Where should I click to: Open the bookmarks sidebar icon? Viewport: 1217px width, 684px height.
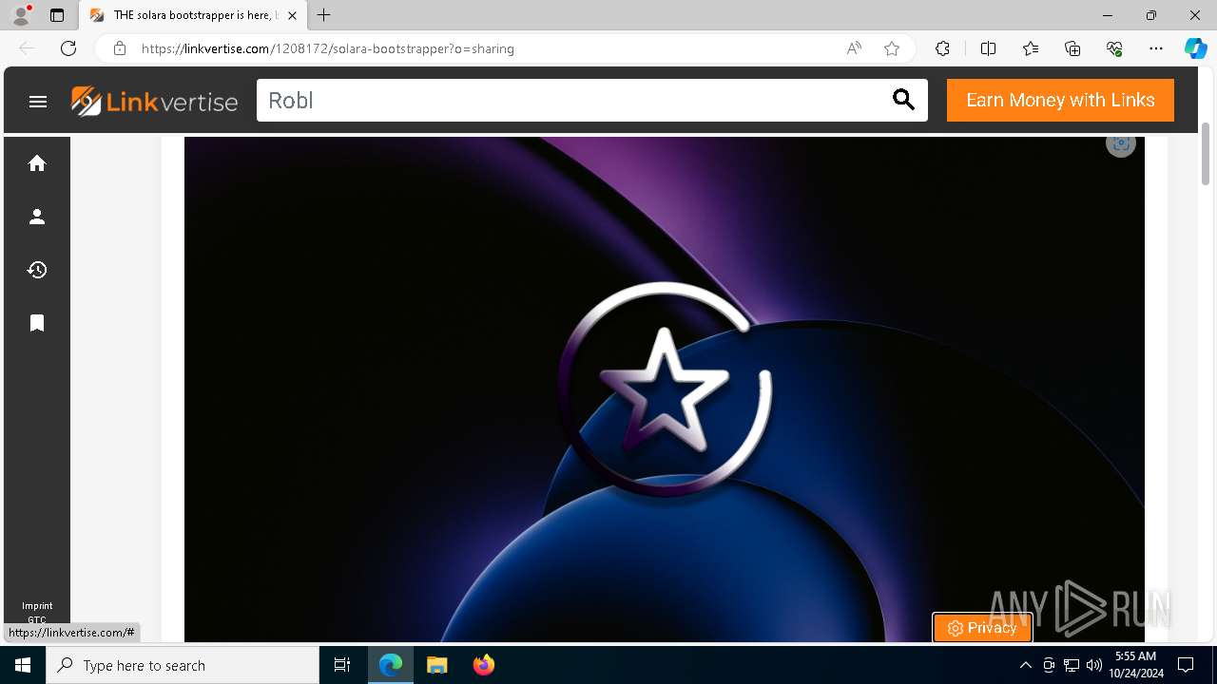point(37,323)
